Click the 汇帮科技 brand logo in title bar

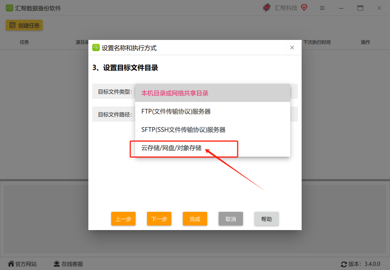267,7
